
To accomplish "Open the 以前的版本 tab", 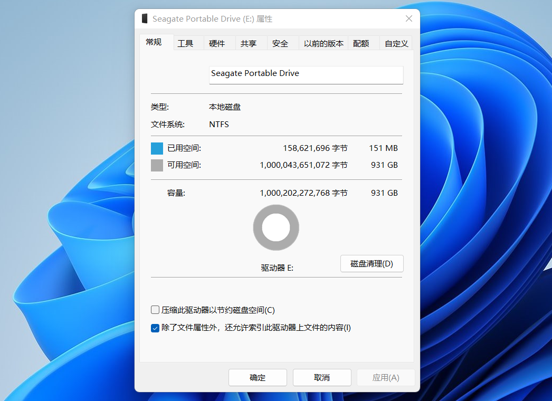I will tap(323, 43).
